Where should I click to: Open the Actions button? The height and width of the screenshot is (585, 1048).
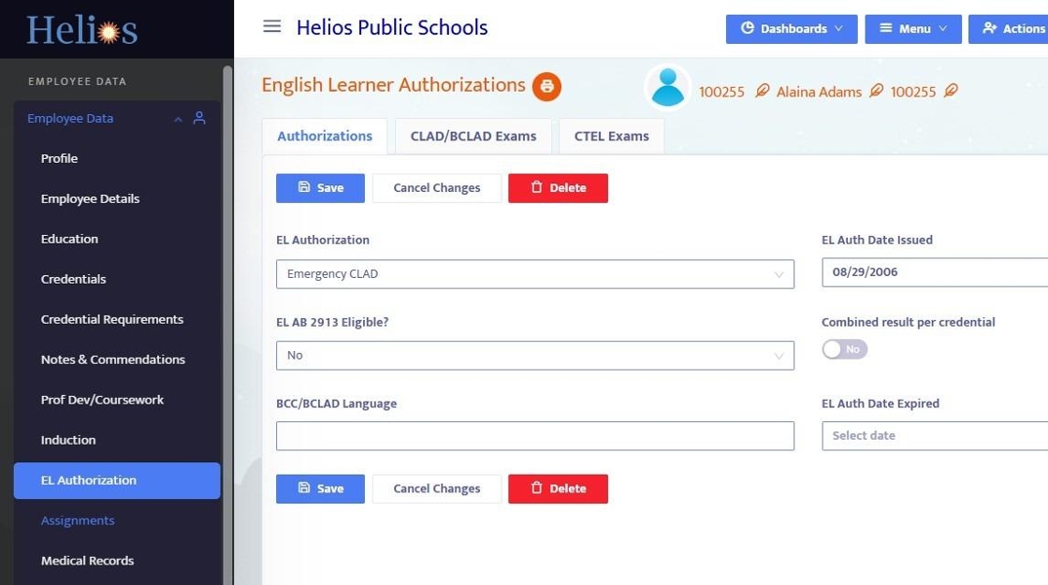[x=1009, y=29]
